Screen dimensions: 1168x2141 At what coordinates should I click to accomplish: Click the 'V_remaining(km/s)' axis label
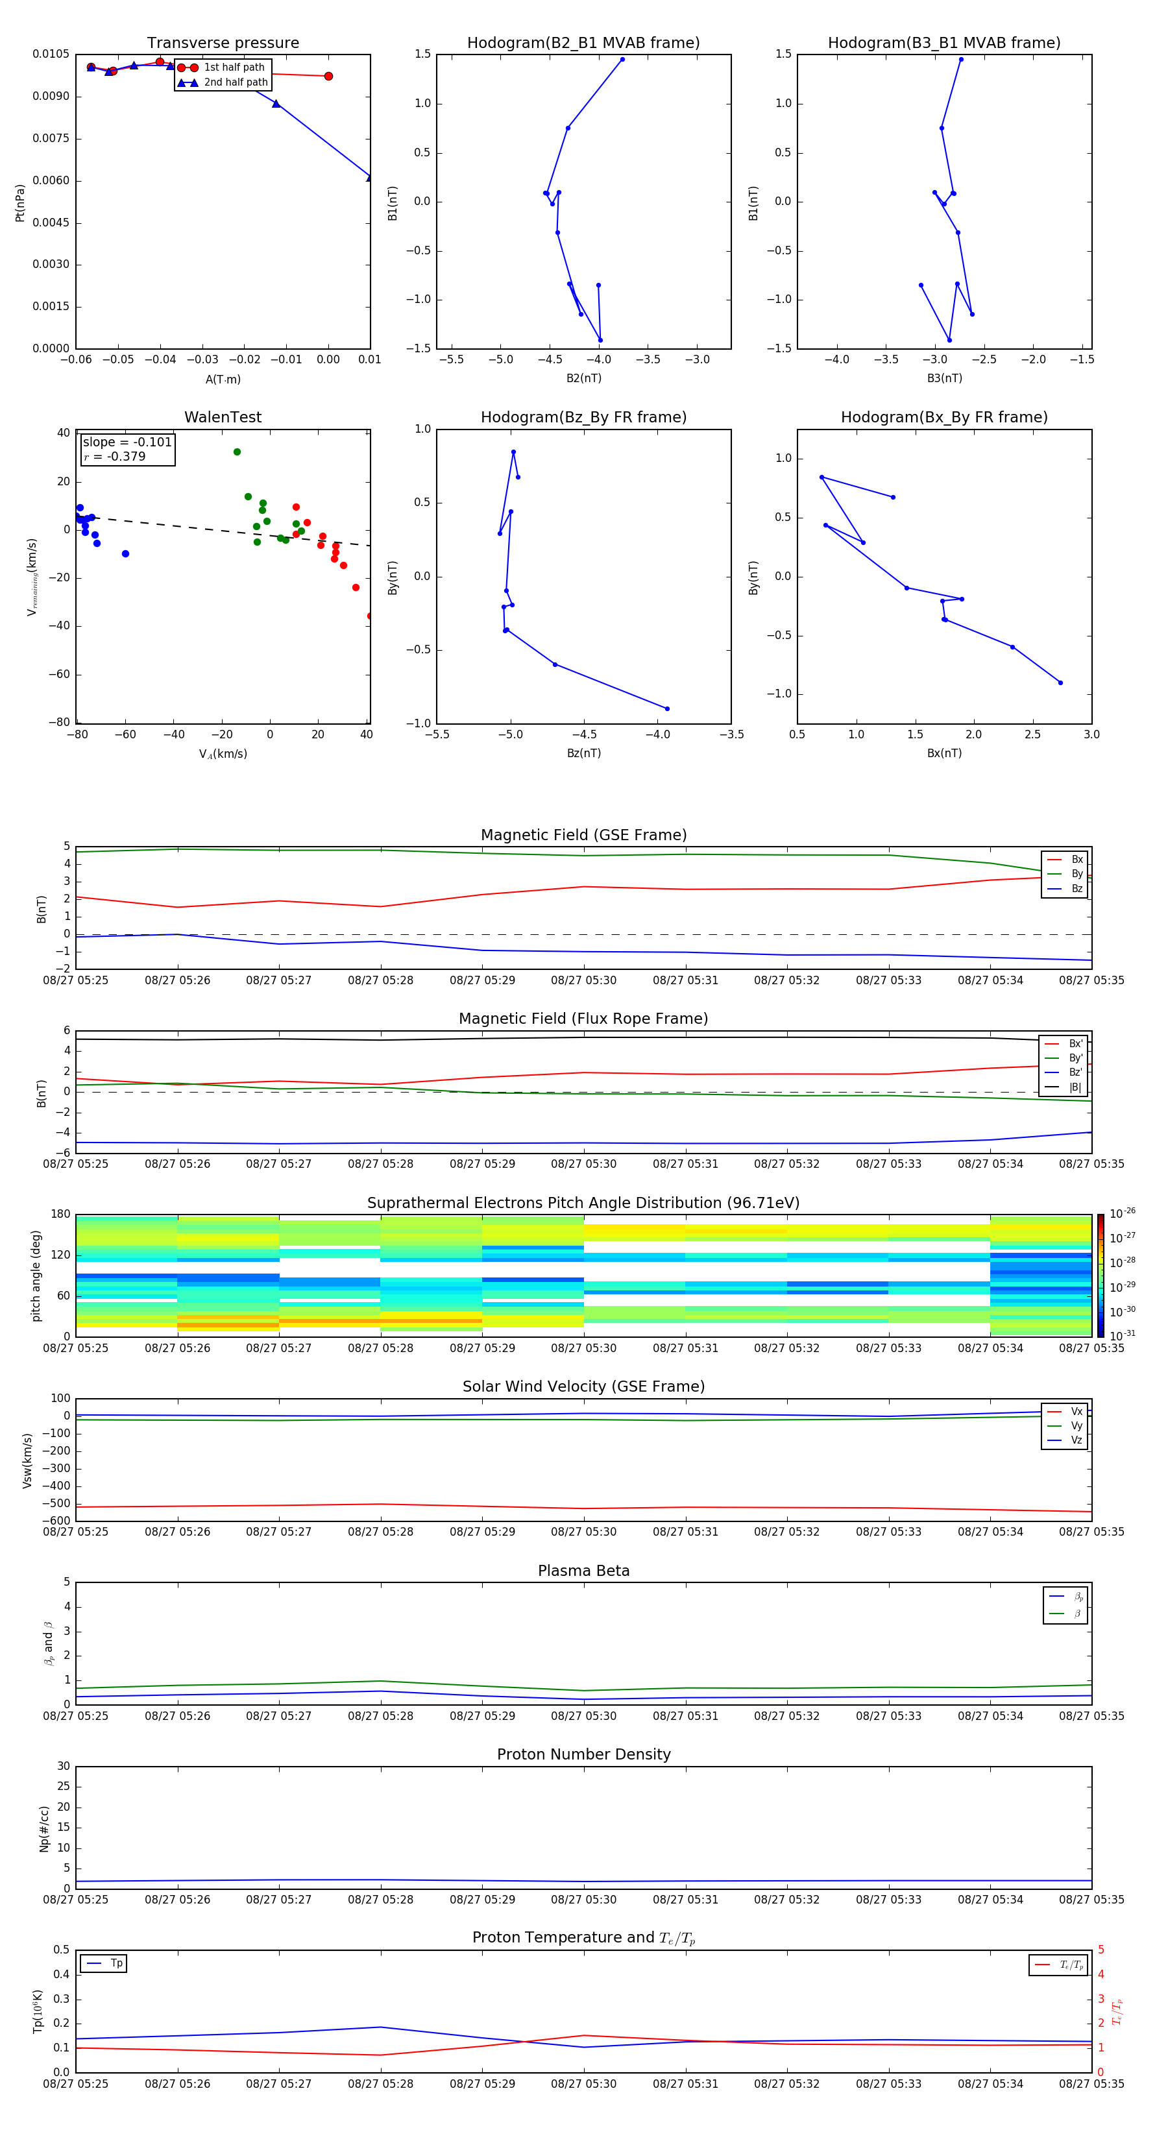point(32,577)
